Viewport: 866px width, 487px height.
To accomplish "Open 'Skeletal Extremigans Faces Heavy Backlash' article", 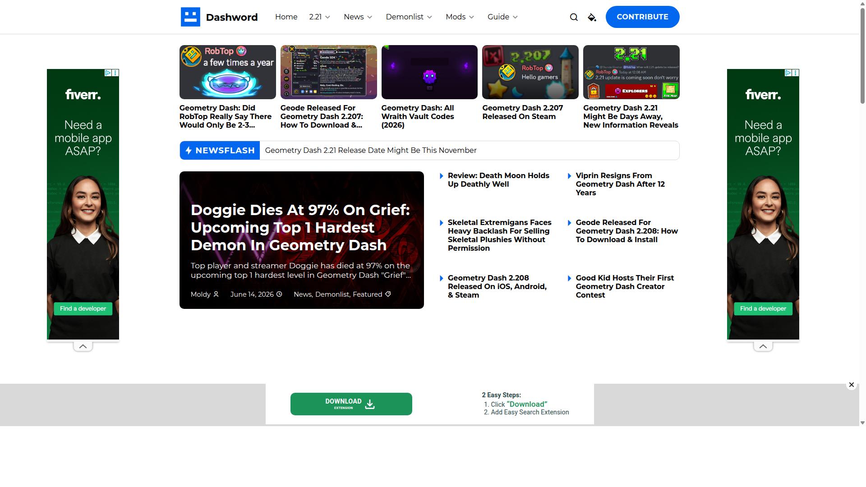I will pos(499,235).
